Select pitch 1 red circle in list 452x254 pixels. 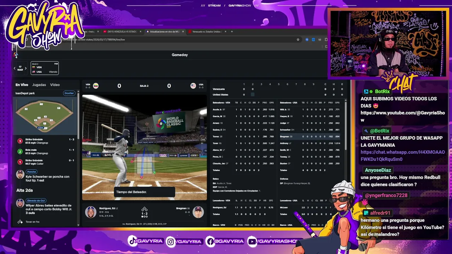pyautogui.click(x=20, y=162)
